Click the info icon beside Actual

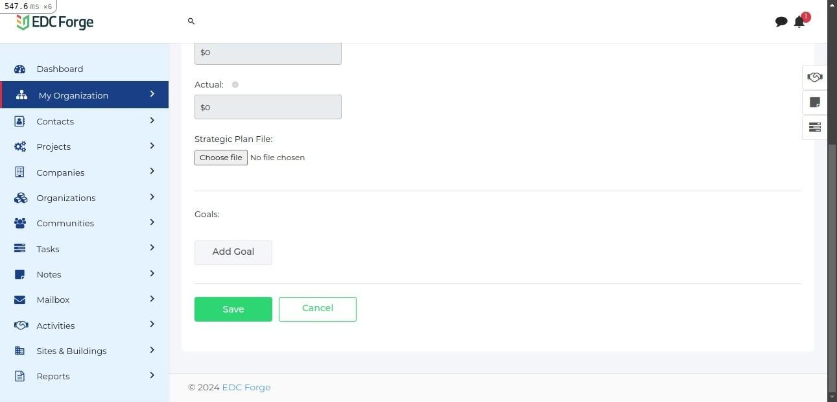coord(235,85)
